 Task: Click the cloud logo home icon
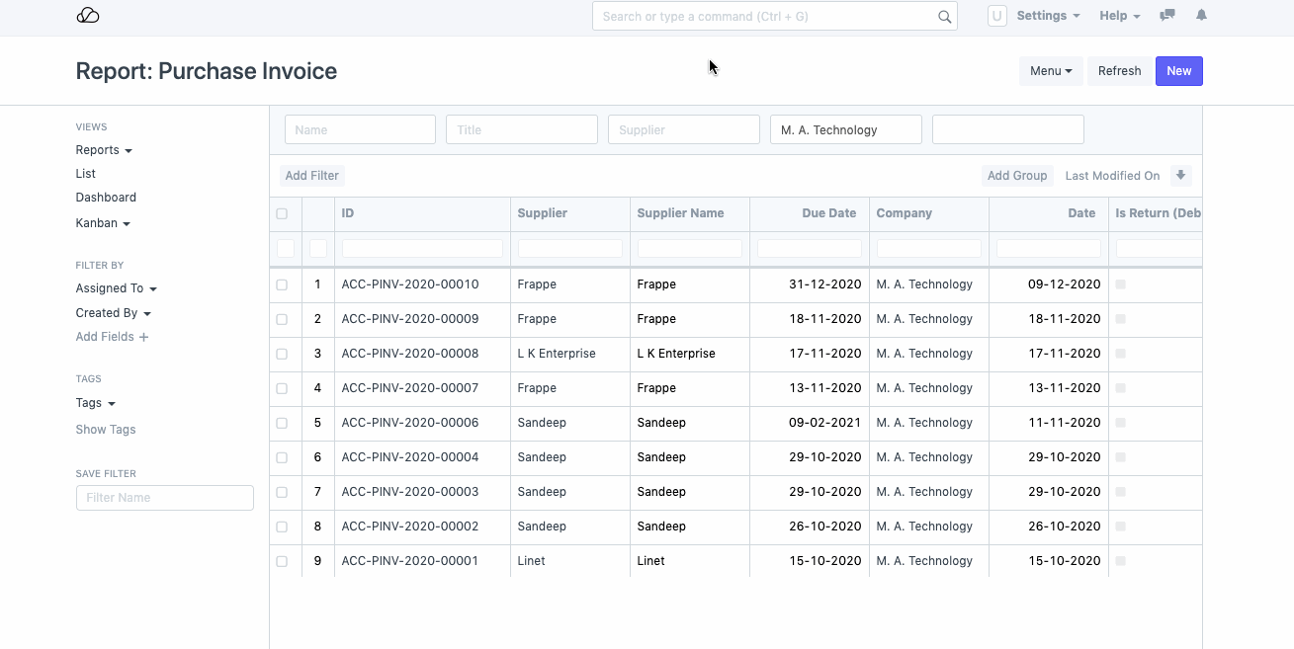[x=88, y=16]
